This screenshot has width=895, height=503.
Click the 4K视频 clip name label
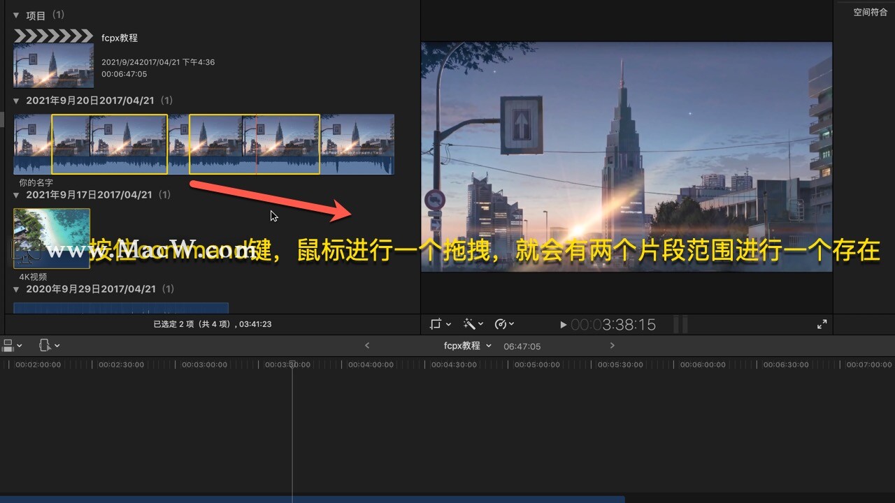pos(34,277)
